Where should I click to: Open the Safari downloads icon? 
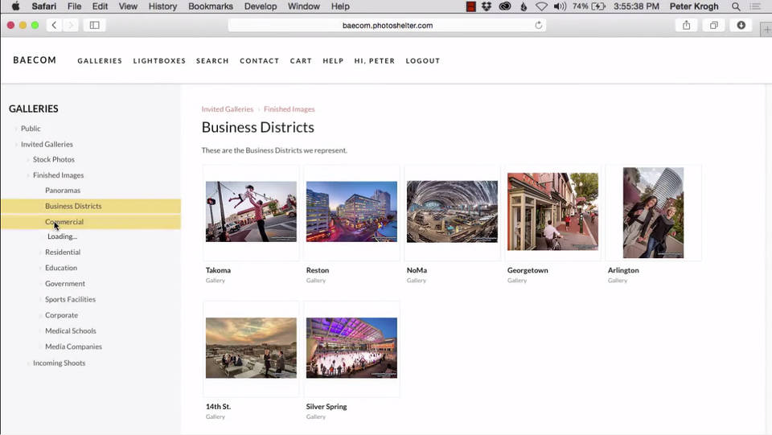click(x=741, y=25)
